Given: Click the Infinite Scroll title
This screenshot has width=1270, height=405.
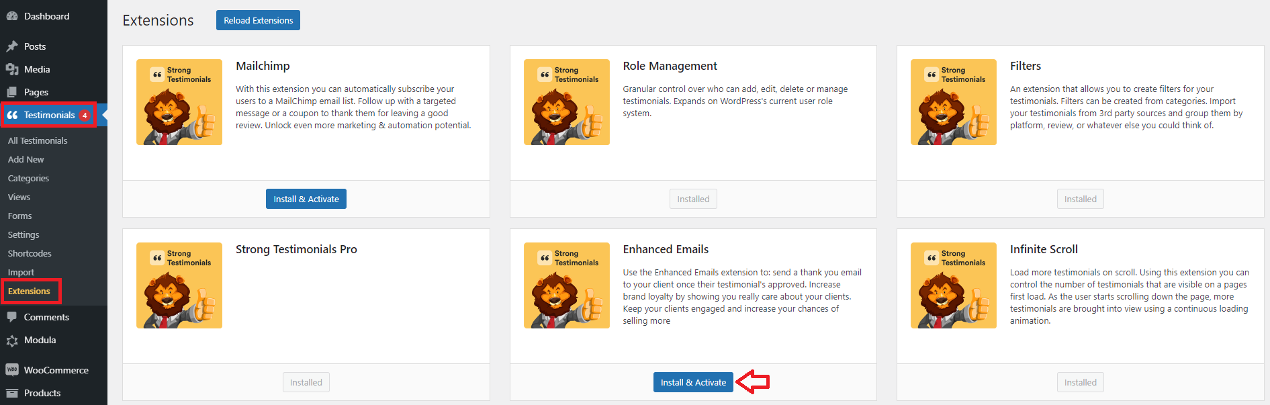Looking at the screenshot, I should (1044, 249).
